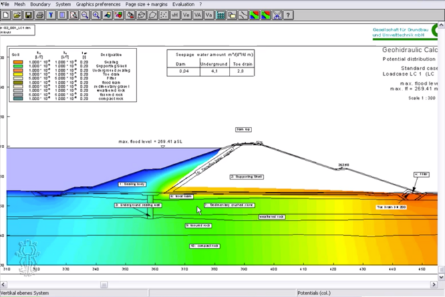Save using the floppy disk icon
This screenshot has height=297, width=445.
29,15
